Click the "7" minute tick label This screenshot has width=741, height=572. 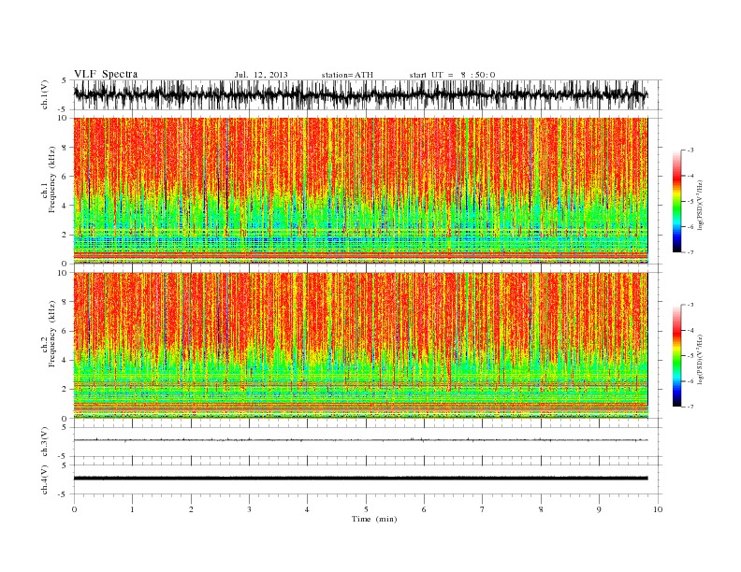coord(483,509)
